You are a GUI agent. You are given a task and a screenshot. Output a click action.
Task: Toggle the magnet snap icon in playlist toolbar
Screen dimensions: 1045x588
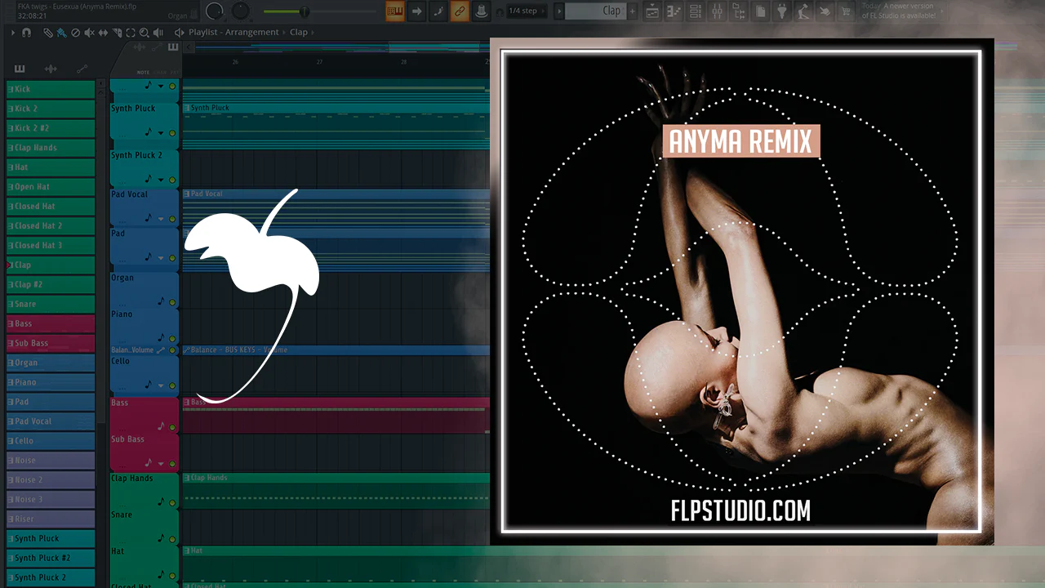pyautogui.click(x=26, y=33)
